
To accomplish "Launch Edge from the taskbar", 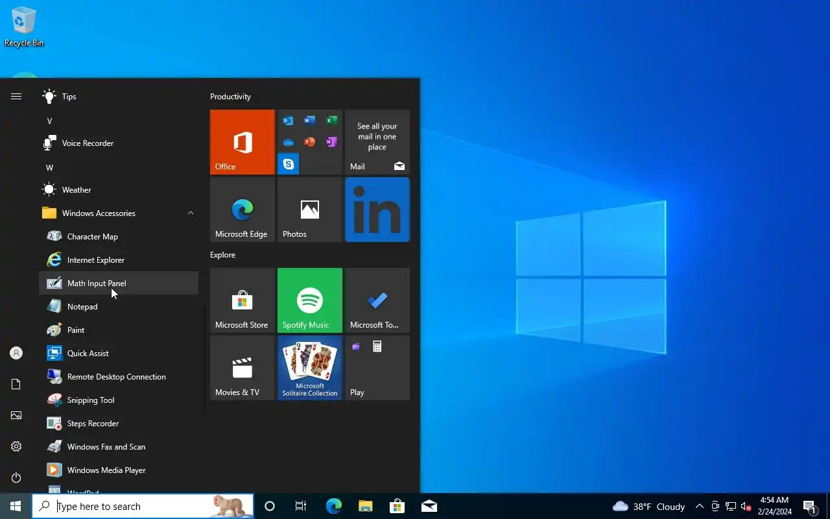I will tap(333, 506).
